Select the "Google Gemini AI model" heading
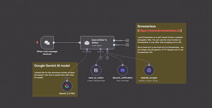This screenshot has width=212, height=108. coord(52,66)
